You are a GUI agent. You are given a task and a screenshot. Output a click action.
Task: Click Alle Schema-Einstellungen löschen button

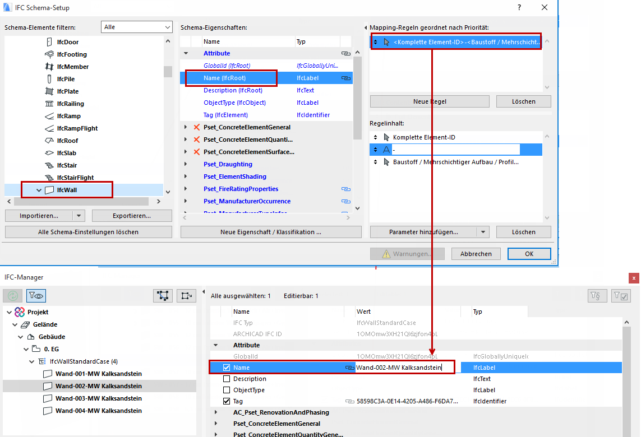[x=88, y=232]
